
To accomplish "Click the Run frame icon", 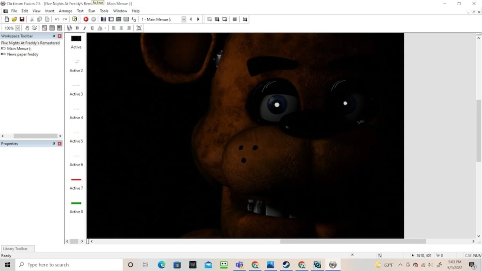I will (224, 19).
